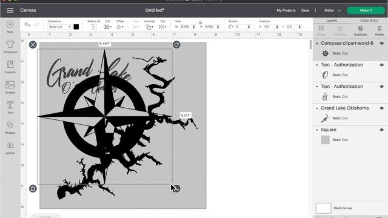Viewport: 388px width, 218px height.
Task: Hide the Square layer
Action: tap(381, 130)
